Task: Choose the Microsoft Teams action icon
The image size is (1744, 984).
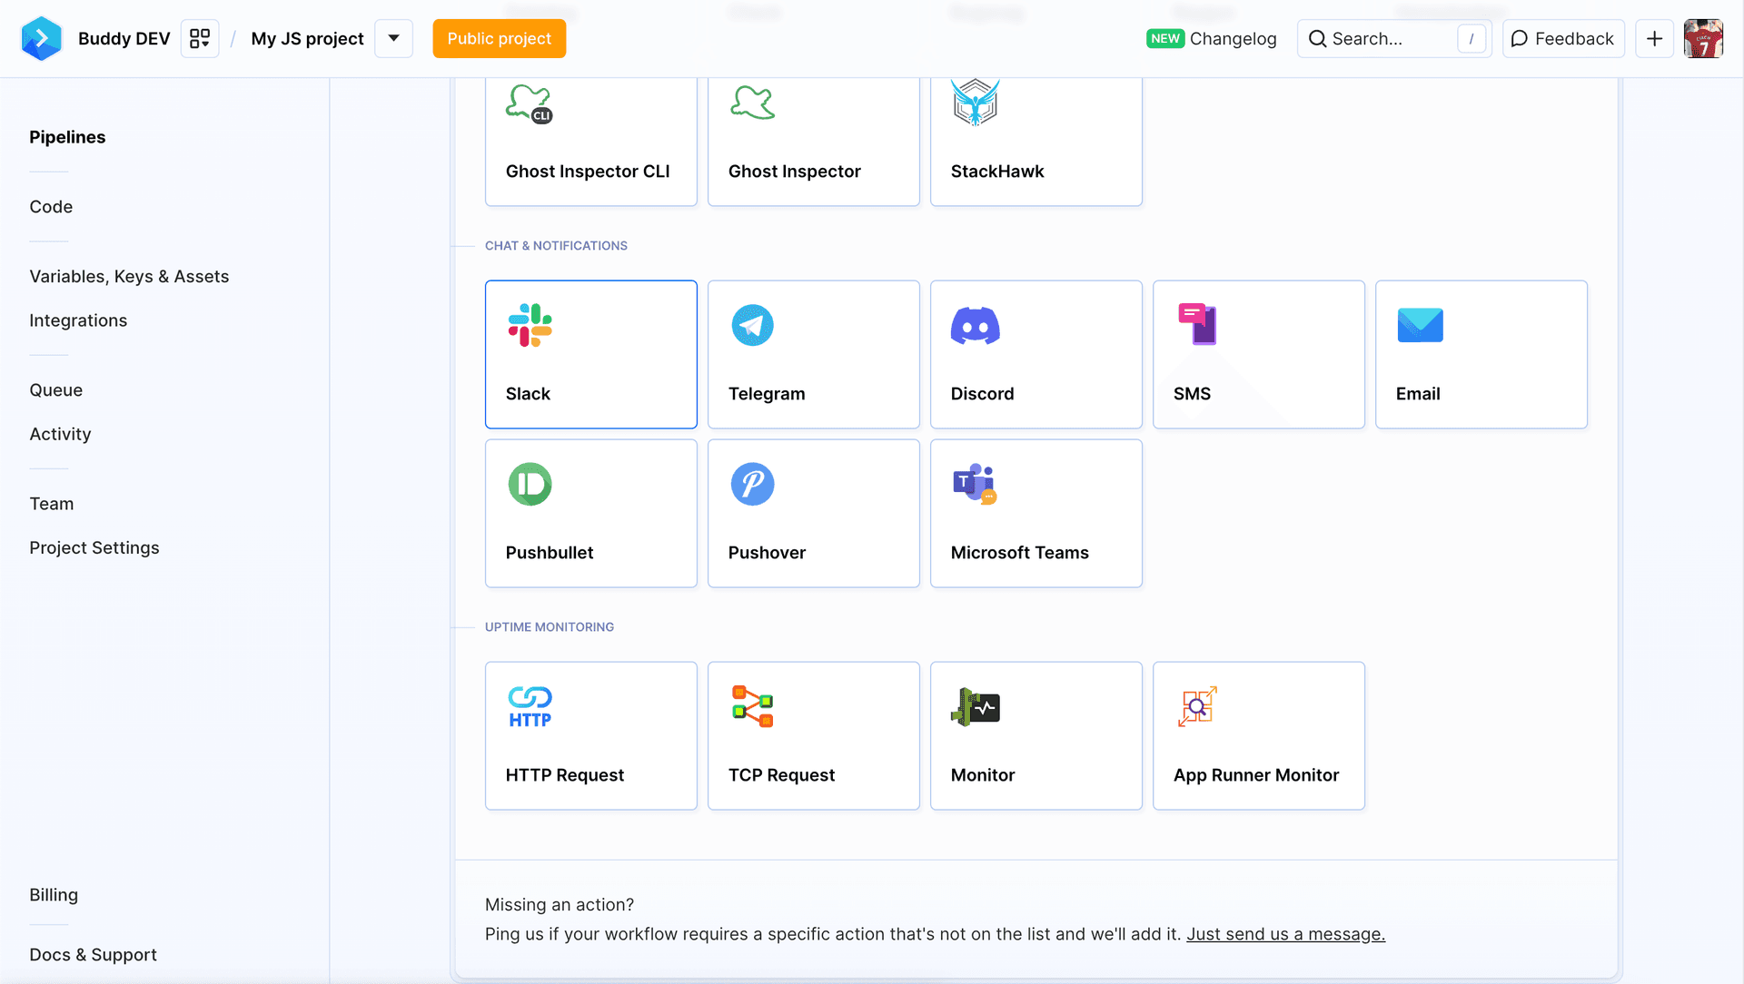Action: tap(976, 484)
